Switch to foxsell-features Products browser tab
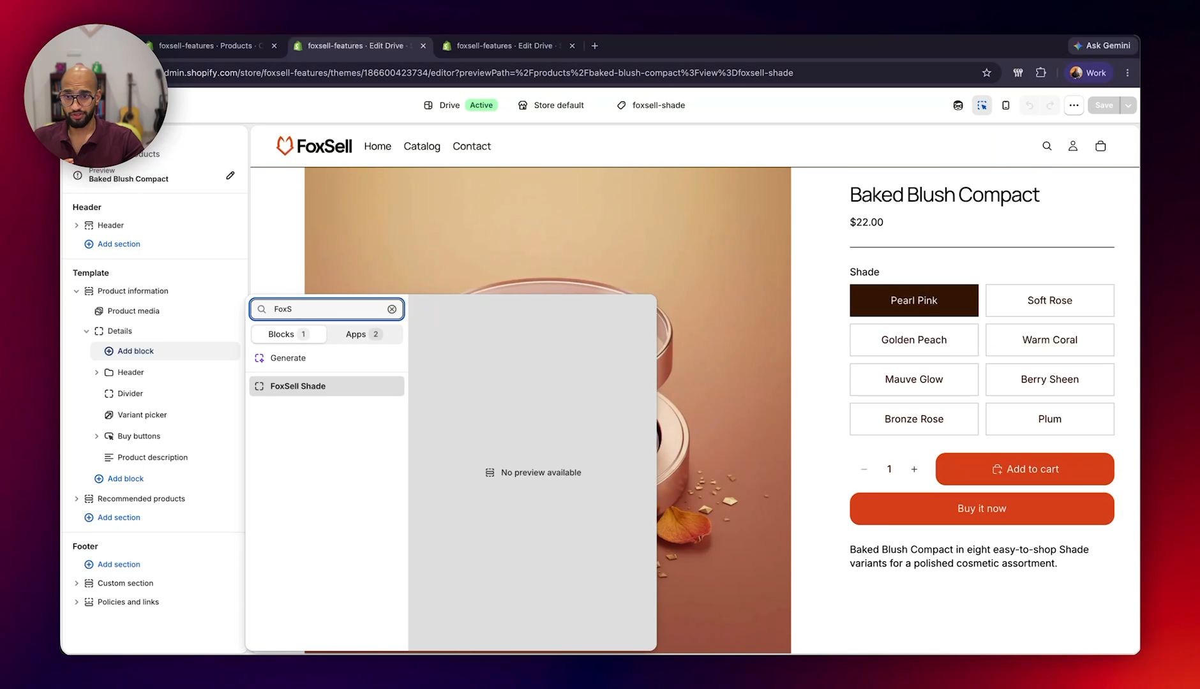The image size is (1200, 689). (211, 46)
